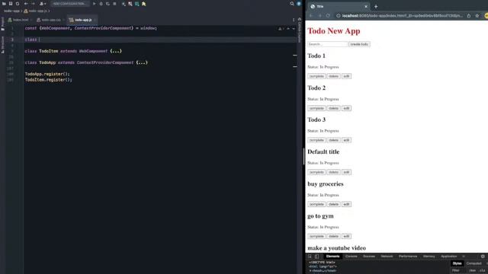
Task: Click delete button under Todo 1
Action: [x=333, y=76]
